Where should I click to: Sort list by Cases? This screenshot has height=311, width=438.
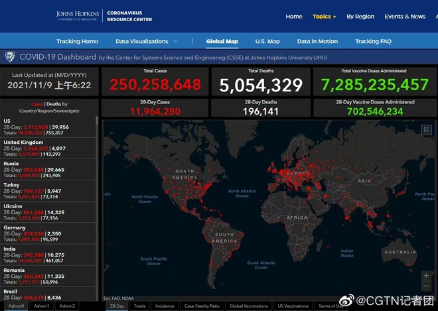[37, 104]
